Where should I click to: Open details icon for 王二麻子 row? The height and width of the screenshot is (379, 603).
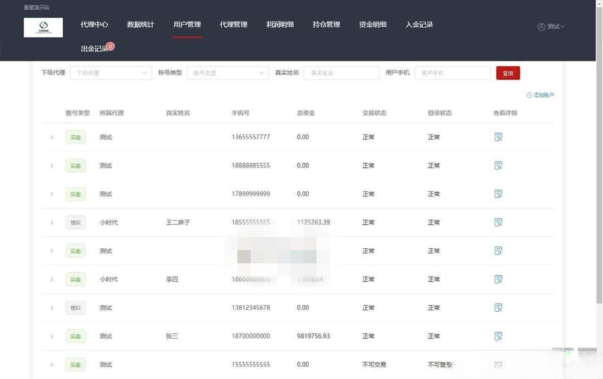pos(498,222)
